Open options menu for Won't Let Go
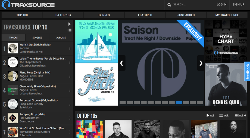Image resolution: width=250 pixels, height=138 pixels. [x=70, y=132]
